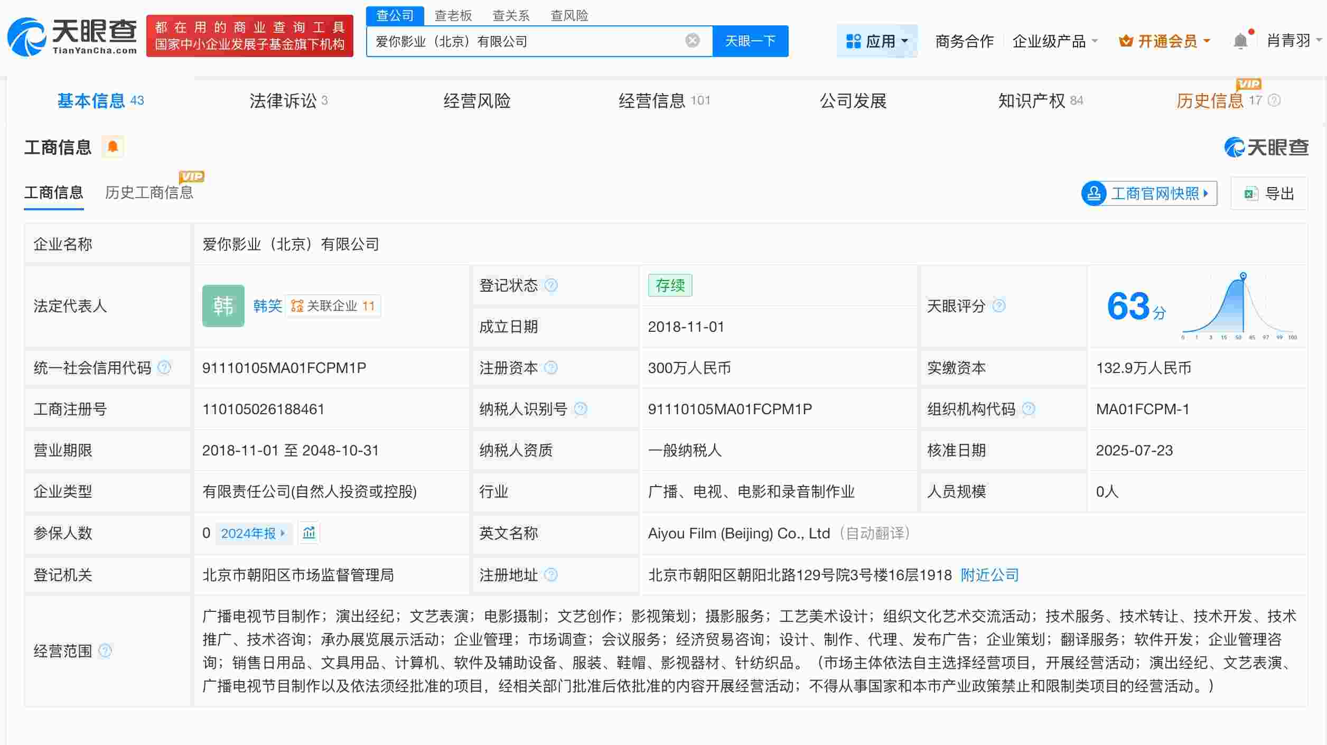The height and width of the screenshot is (745, 1327).
Task: Toggle the monitoring bell next to 工商信息
Action: (x=113, y=147)
